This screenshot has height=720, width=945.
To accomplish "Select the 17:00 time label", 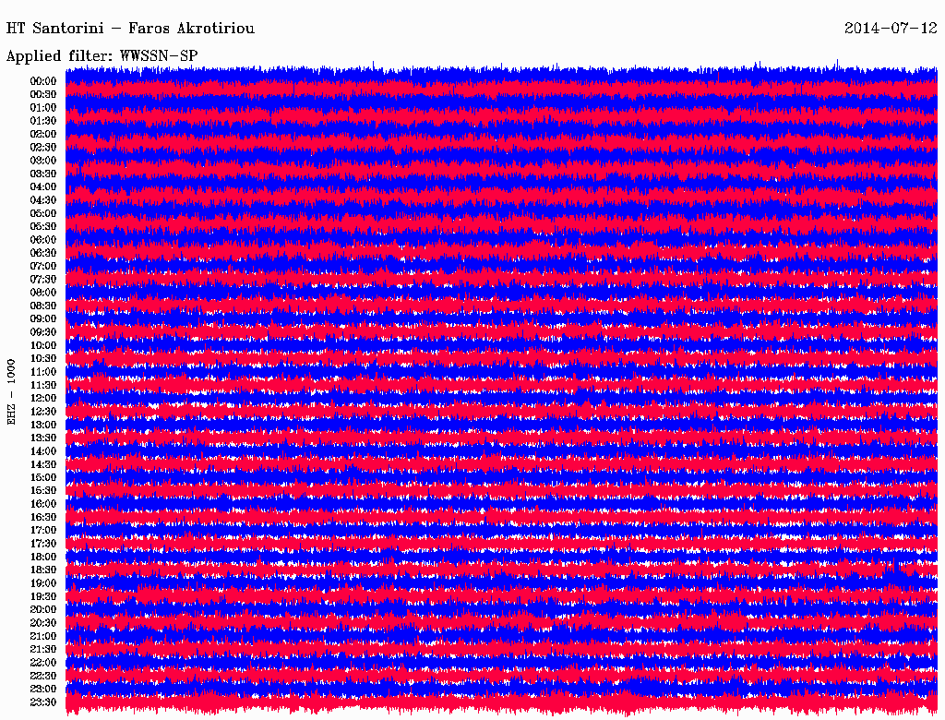I will click(43, 530).
